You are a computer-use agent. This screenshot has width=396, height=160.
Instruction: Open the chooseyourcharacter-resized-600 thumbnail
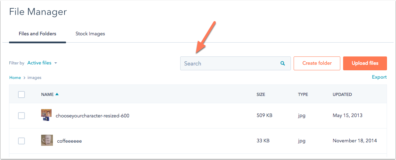tap(46, 115)
